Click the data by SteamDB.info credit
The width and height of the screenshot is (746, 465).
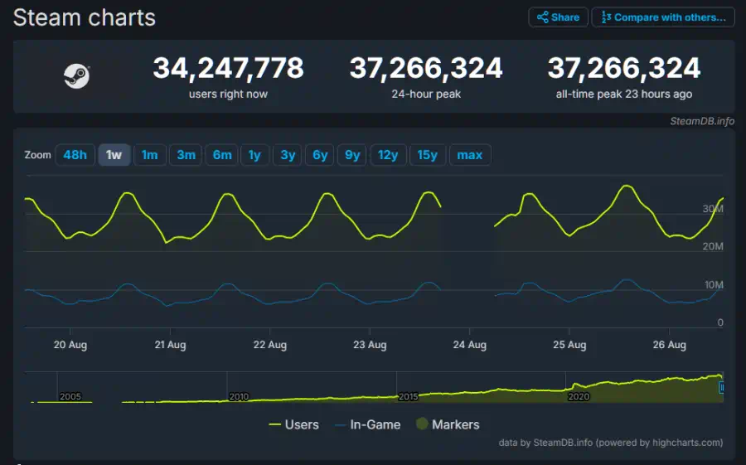611,443
